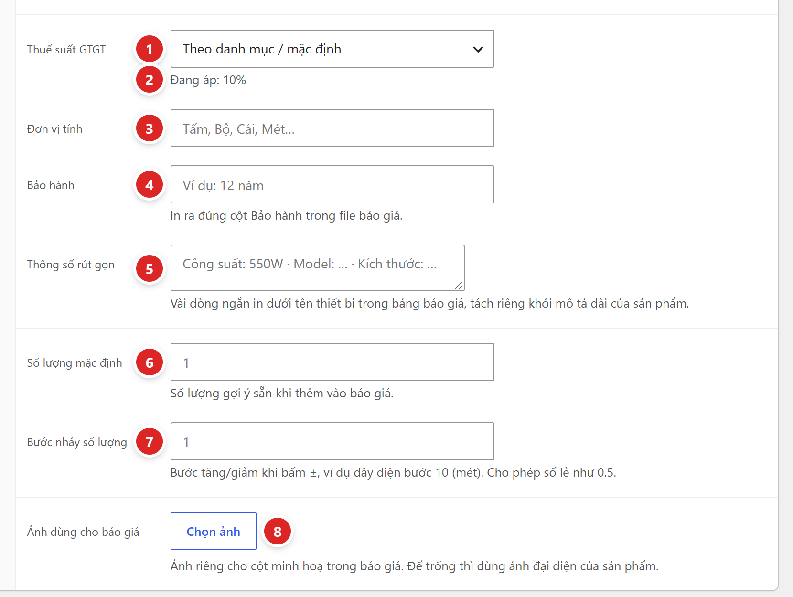Click the Thông số rút gọn textarea

(317, 268)
